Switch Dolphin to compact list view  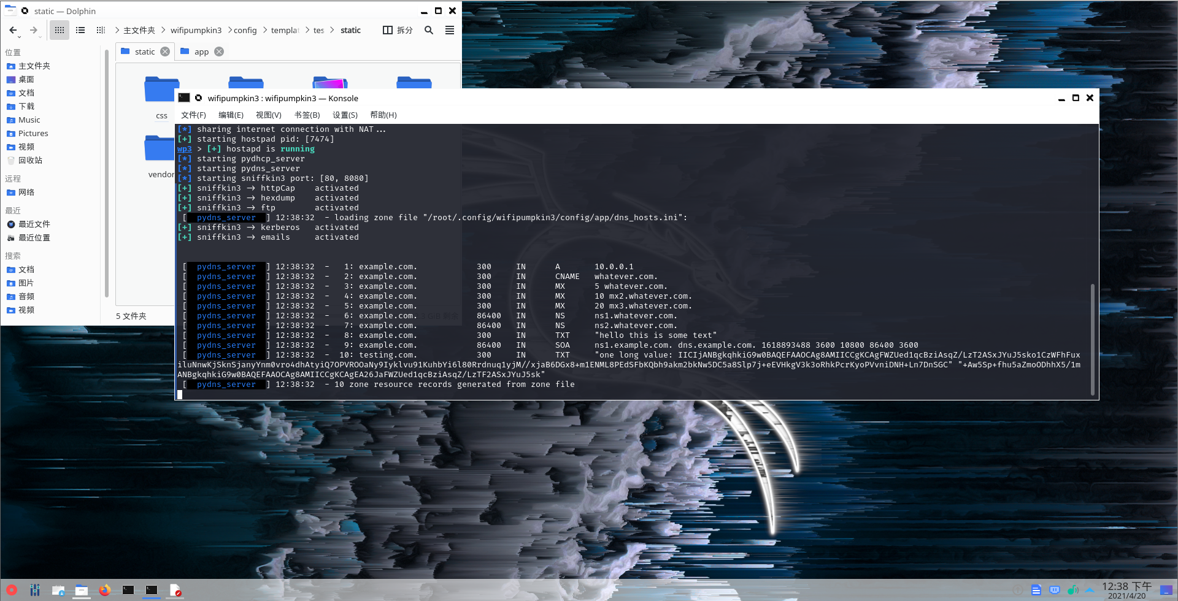click(80, 30)
